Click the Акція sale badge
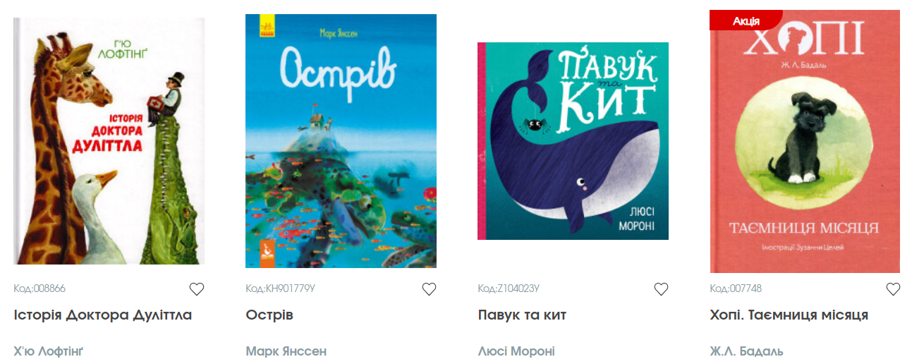 746,20
